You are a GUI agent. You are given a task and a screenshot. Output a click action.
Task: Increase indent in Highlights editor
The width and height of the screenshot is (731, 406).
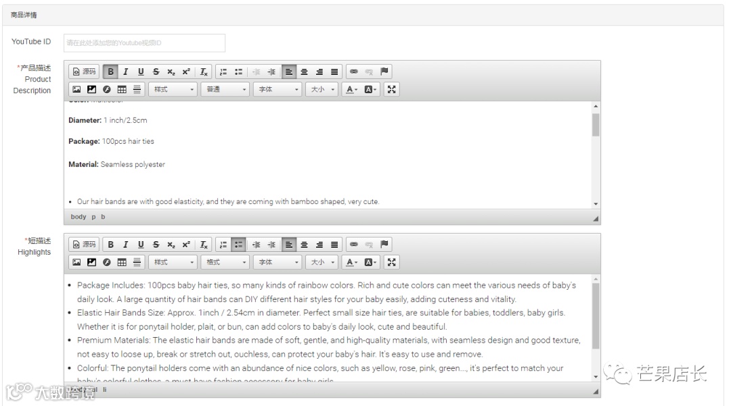click(x=271, y=245)
